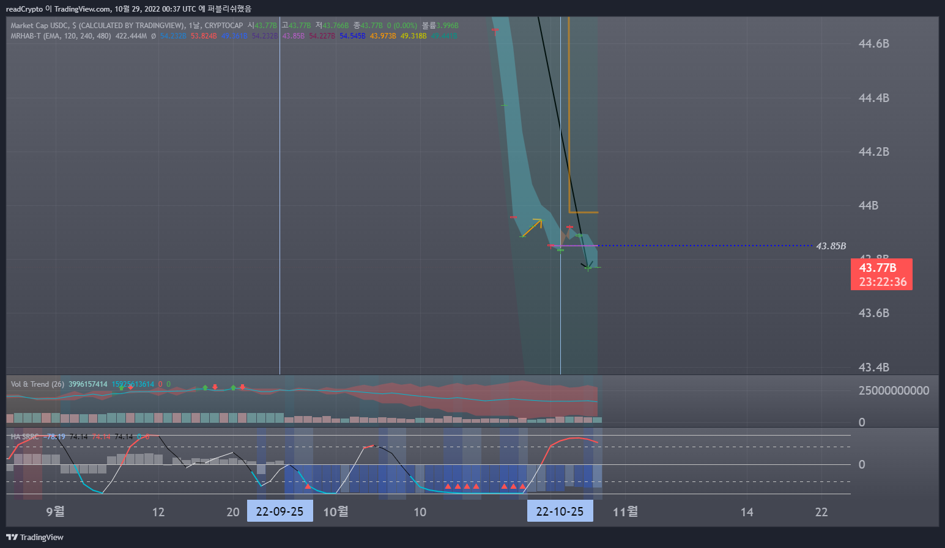This screenshot has width=945, height=548.
Task: Click the 43.4B price axis label
Action: [x=873, y=367]
